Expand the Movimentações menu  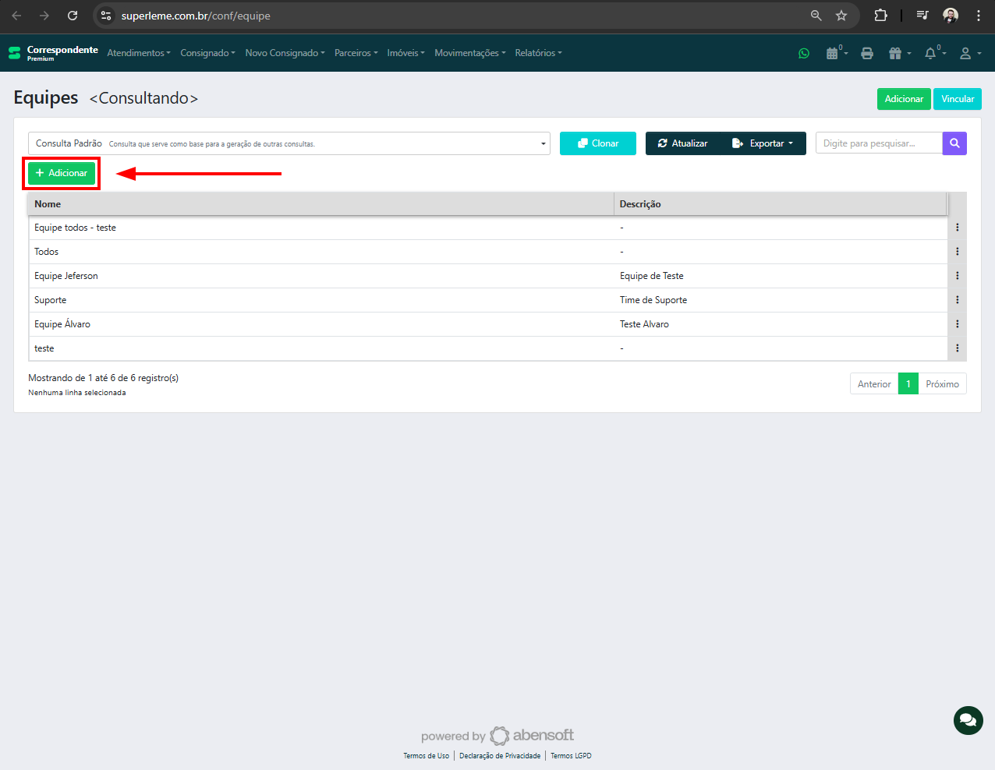point(469,53)
